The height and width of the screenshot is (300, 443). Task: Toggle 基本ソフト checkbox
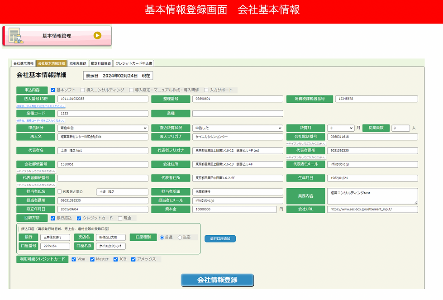pos(52,90)
